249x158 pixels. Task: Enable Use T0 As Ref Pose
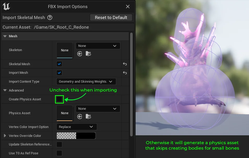(x=59, y=153)
